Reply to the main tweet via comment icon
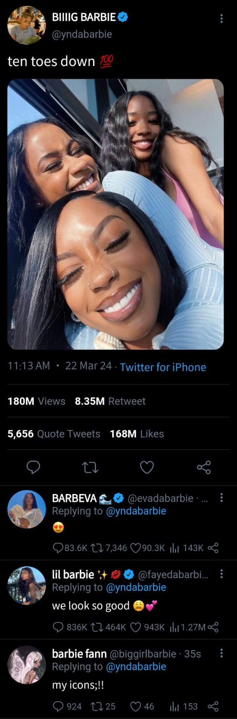The width and height of the screenshot is (237, 719). pos(33,467)
